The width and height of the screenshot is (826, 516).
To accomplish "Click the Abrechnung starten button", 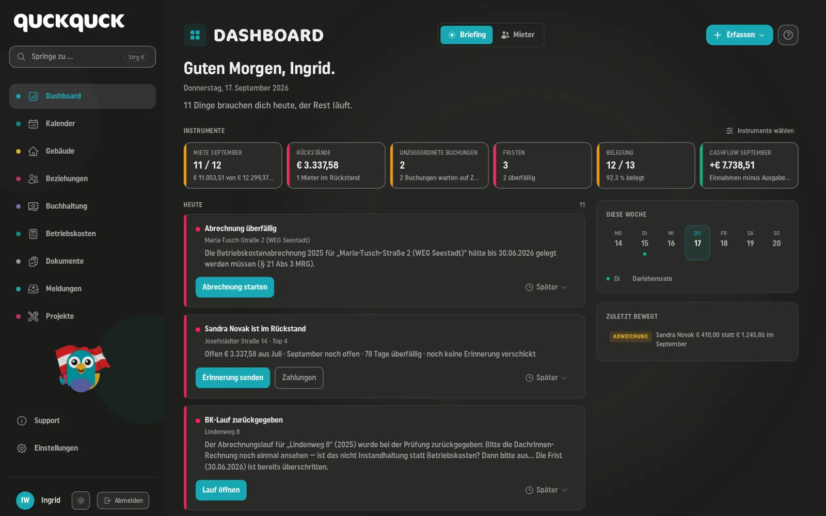I will pyautogui.click(x=235, y=287).
